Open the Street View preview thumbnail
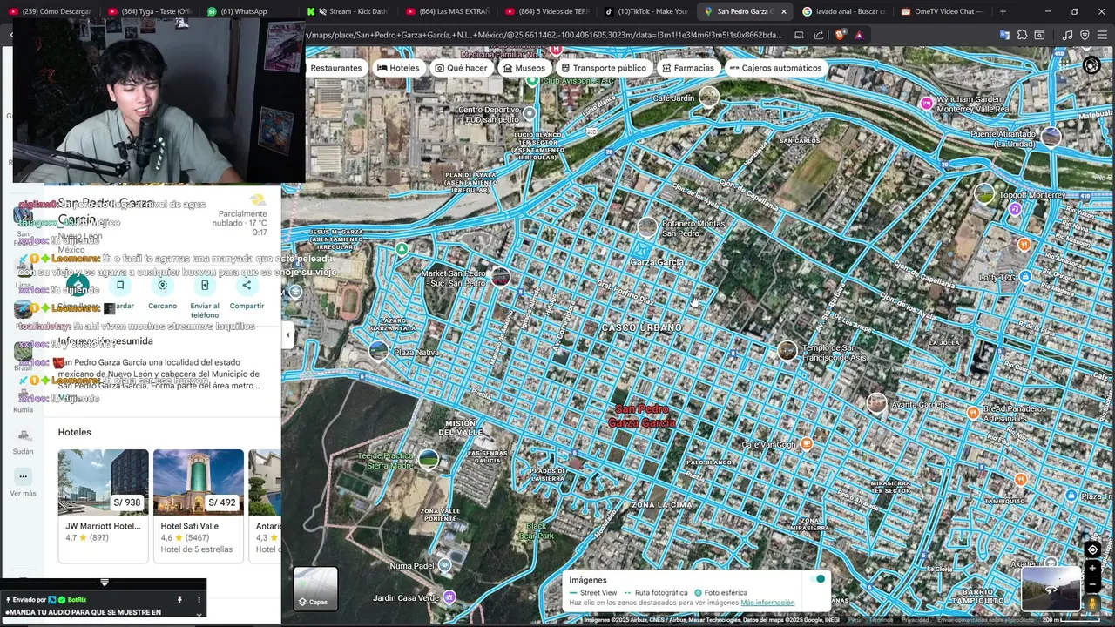Screen dimensions: 1115x627 [1050, 589]
